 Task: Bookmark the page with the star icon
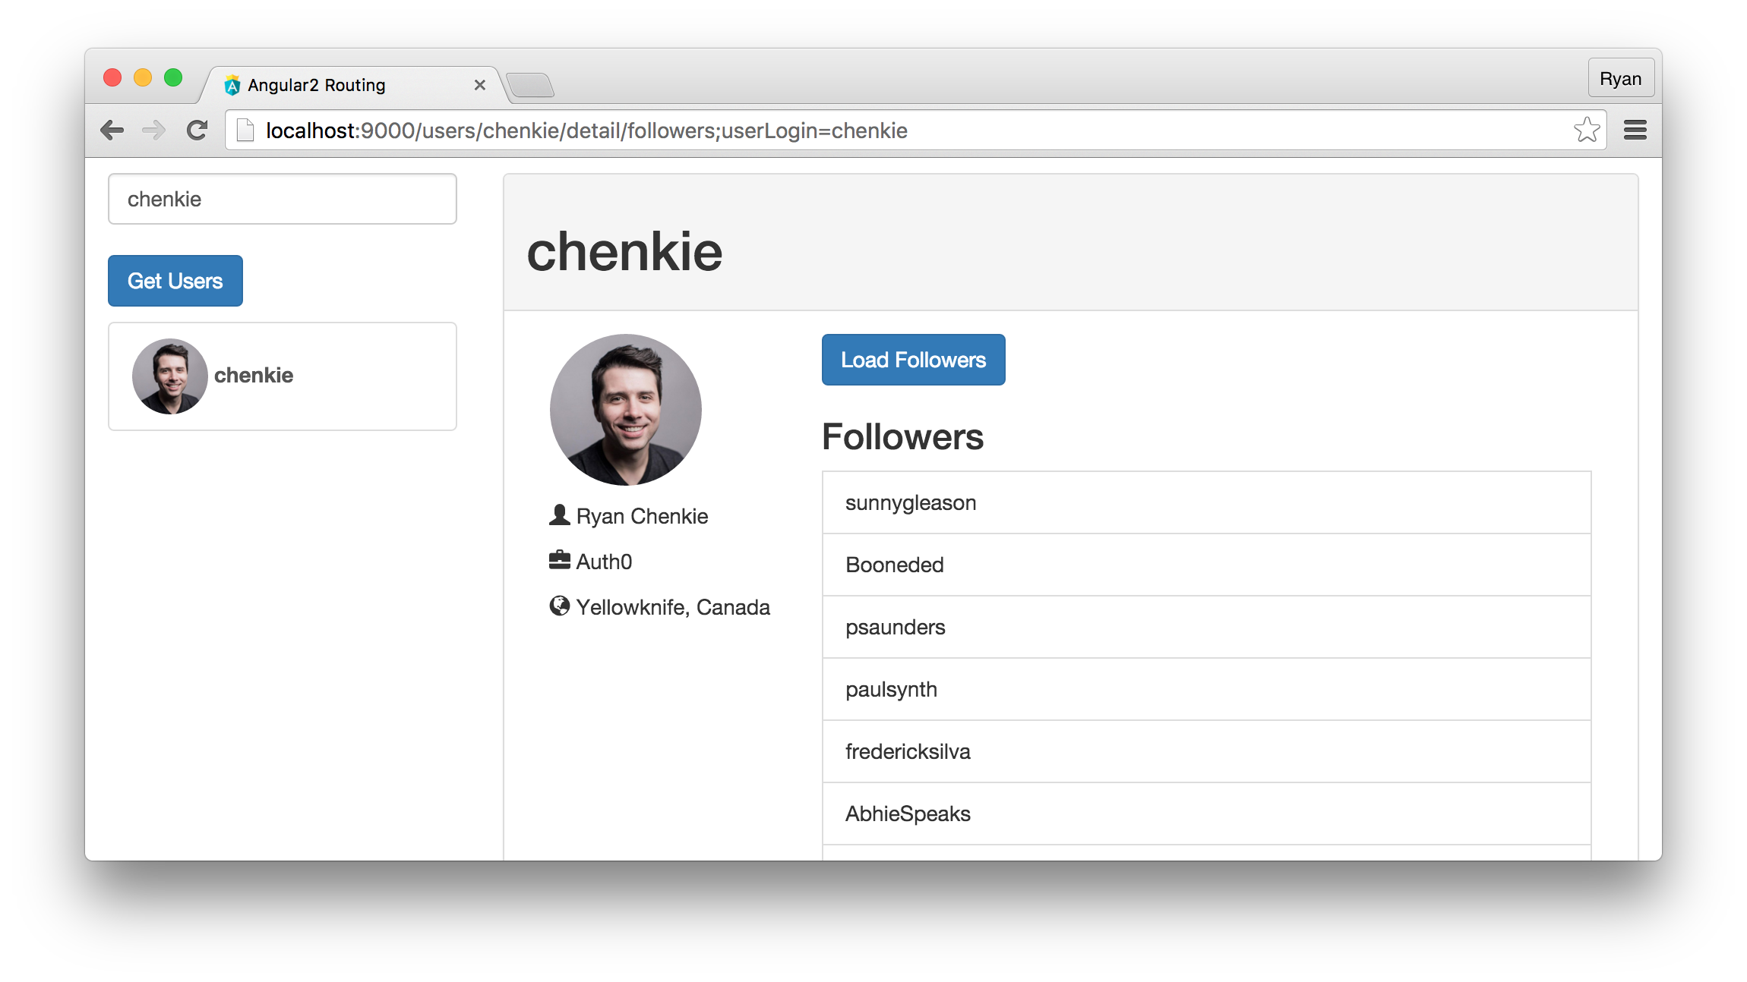(1587, 131)
